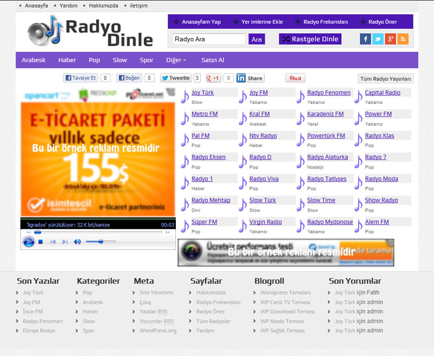This screenshot has height=356, width=434.
Task: Click the music note beside Pal FM
Action: [185, 140]
